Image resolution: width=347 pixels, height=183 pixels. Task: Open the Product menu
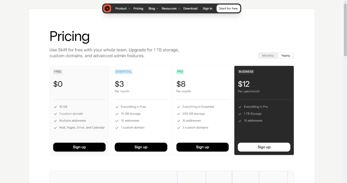point(121,9)
